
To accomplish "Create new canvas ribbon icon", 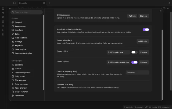I will pyautogui.click(x=3, y=17).
